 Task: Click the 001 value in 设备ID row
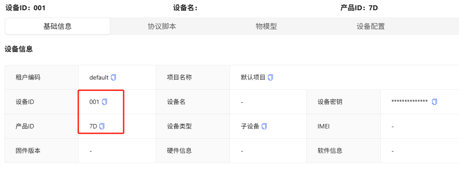click(x=94, y=102)
